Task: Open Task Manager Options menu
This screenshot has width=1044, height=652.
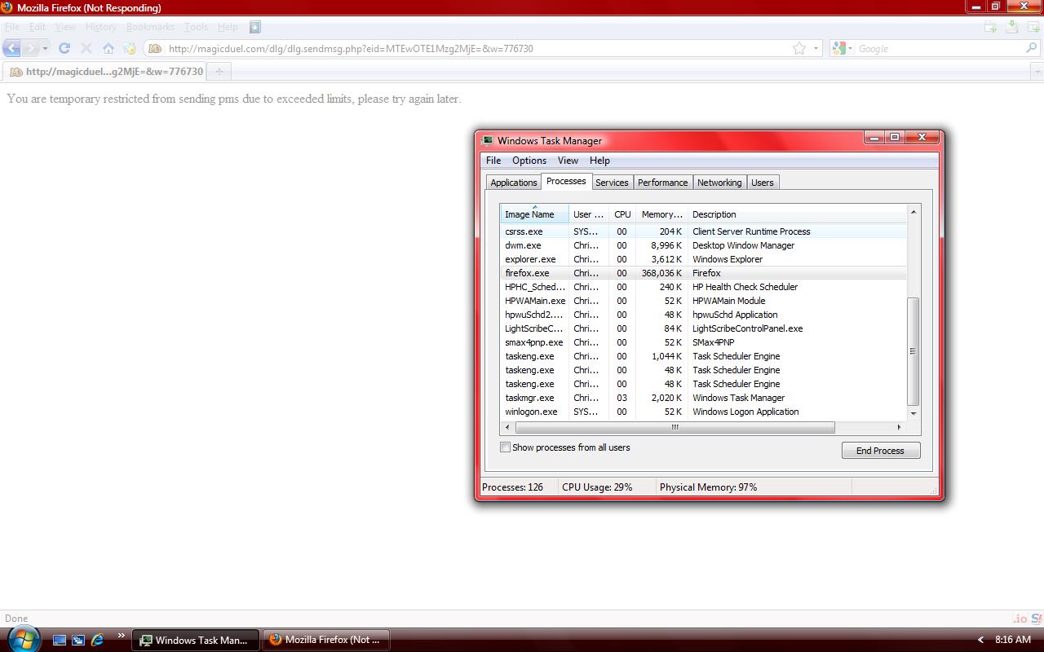Action: coord(529,161)
